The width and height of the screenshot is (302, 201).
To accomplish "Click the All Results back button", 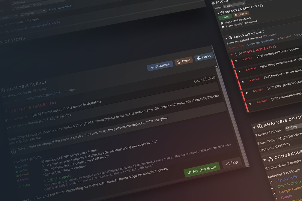I will [160, 66].
